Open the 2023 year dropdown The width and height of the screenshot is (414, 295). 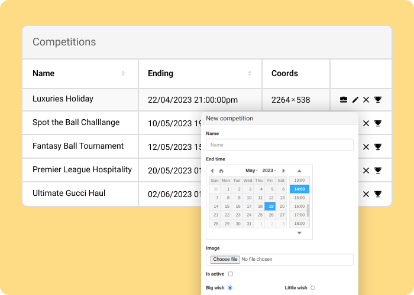click(269, 171)
